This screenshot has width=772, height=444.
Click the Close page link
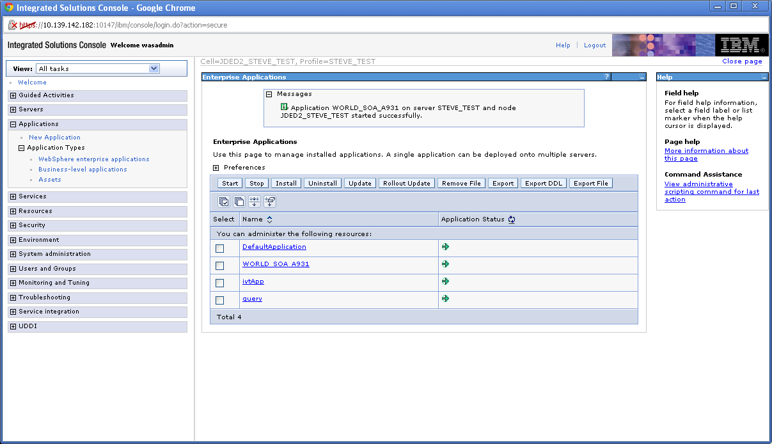742,61
